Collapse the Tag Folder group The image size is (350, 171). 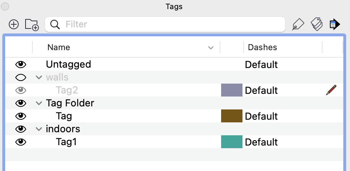point(39,103)
